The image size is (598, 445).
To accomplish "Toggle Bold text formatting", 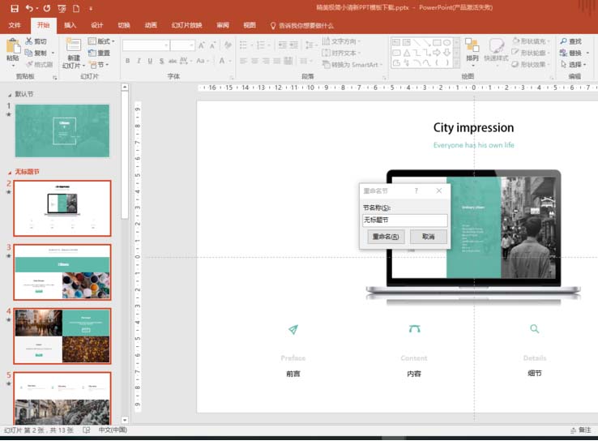I will pyautogui.click(x=127, y=61).
